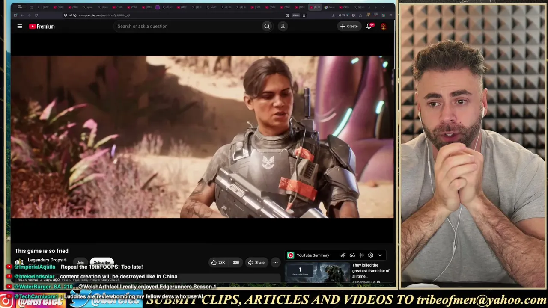Click the Join membership button
The width and height of the screenshot is (548, 308).
[x=80, y=262]
